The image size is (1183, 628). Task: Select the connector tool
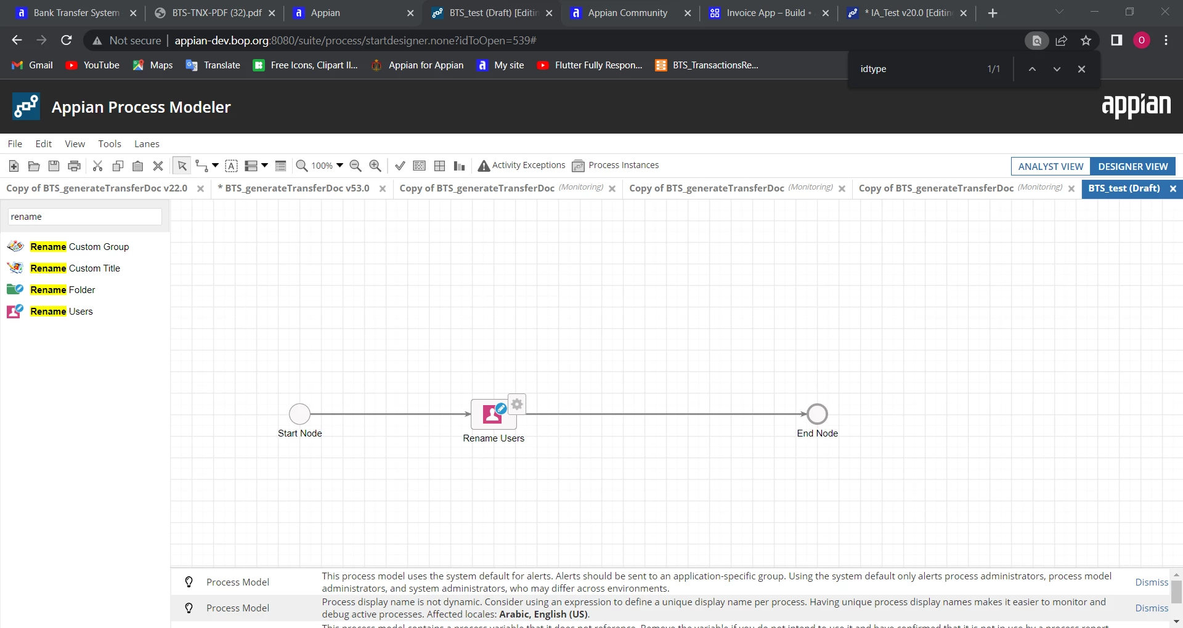(x=201, y=166)
